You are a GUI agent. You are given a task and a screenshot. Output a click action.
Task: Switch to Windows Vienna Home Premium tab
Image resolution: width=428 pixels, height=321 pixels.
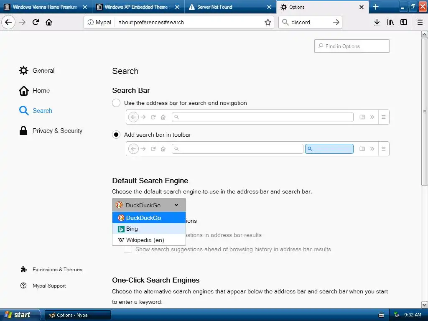click(x=46, y=7)
